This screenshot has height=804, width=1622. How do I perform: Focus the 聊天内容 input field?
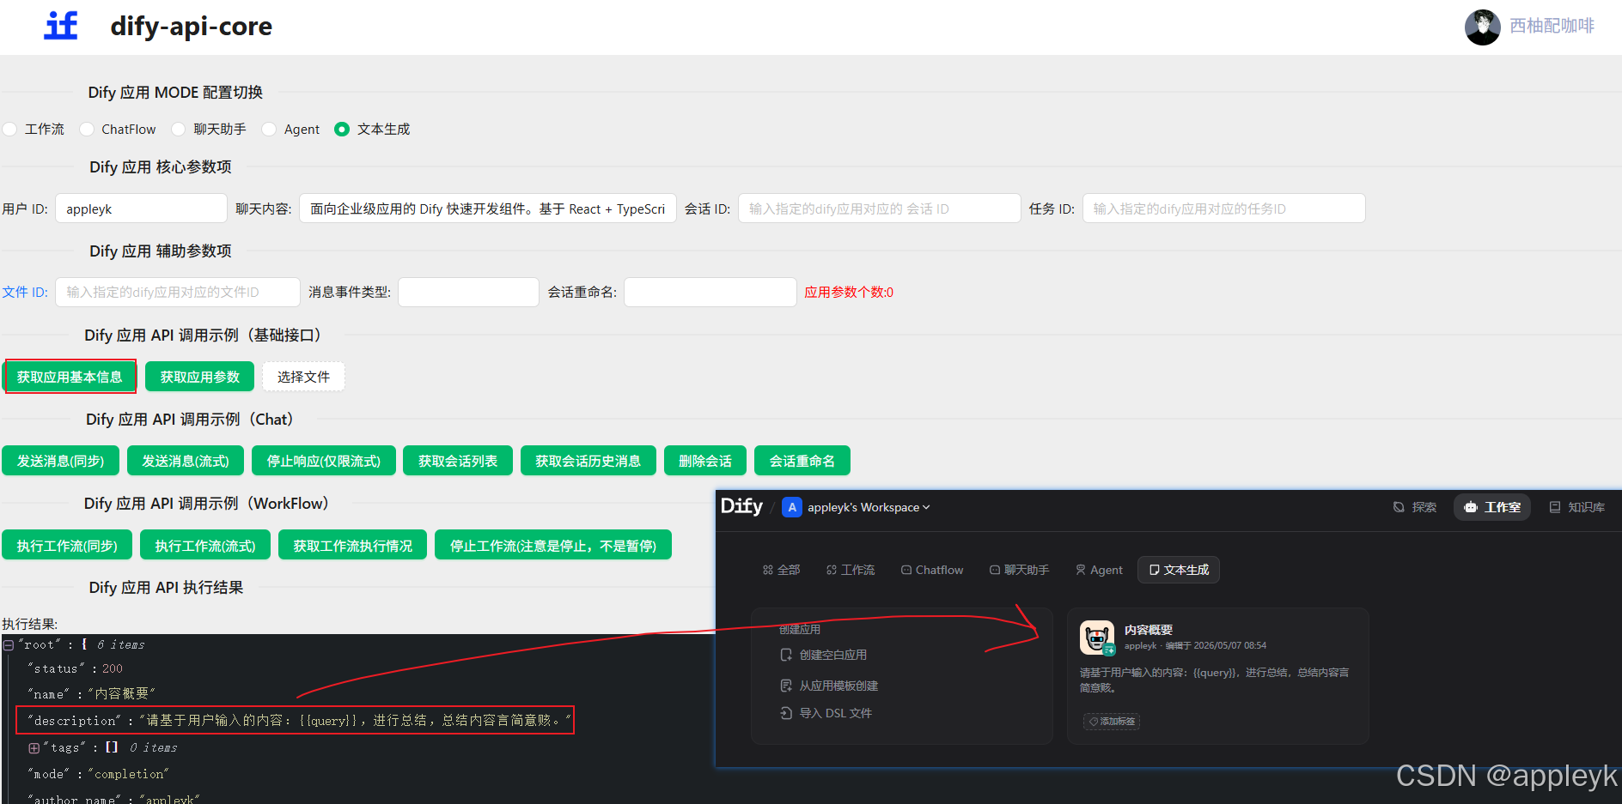coord(487,209)
